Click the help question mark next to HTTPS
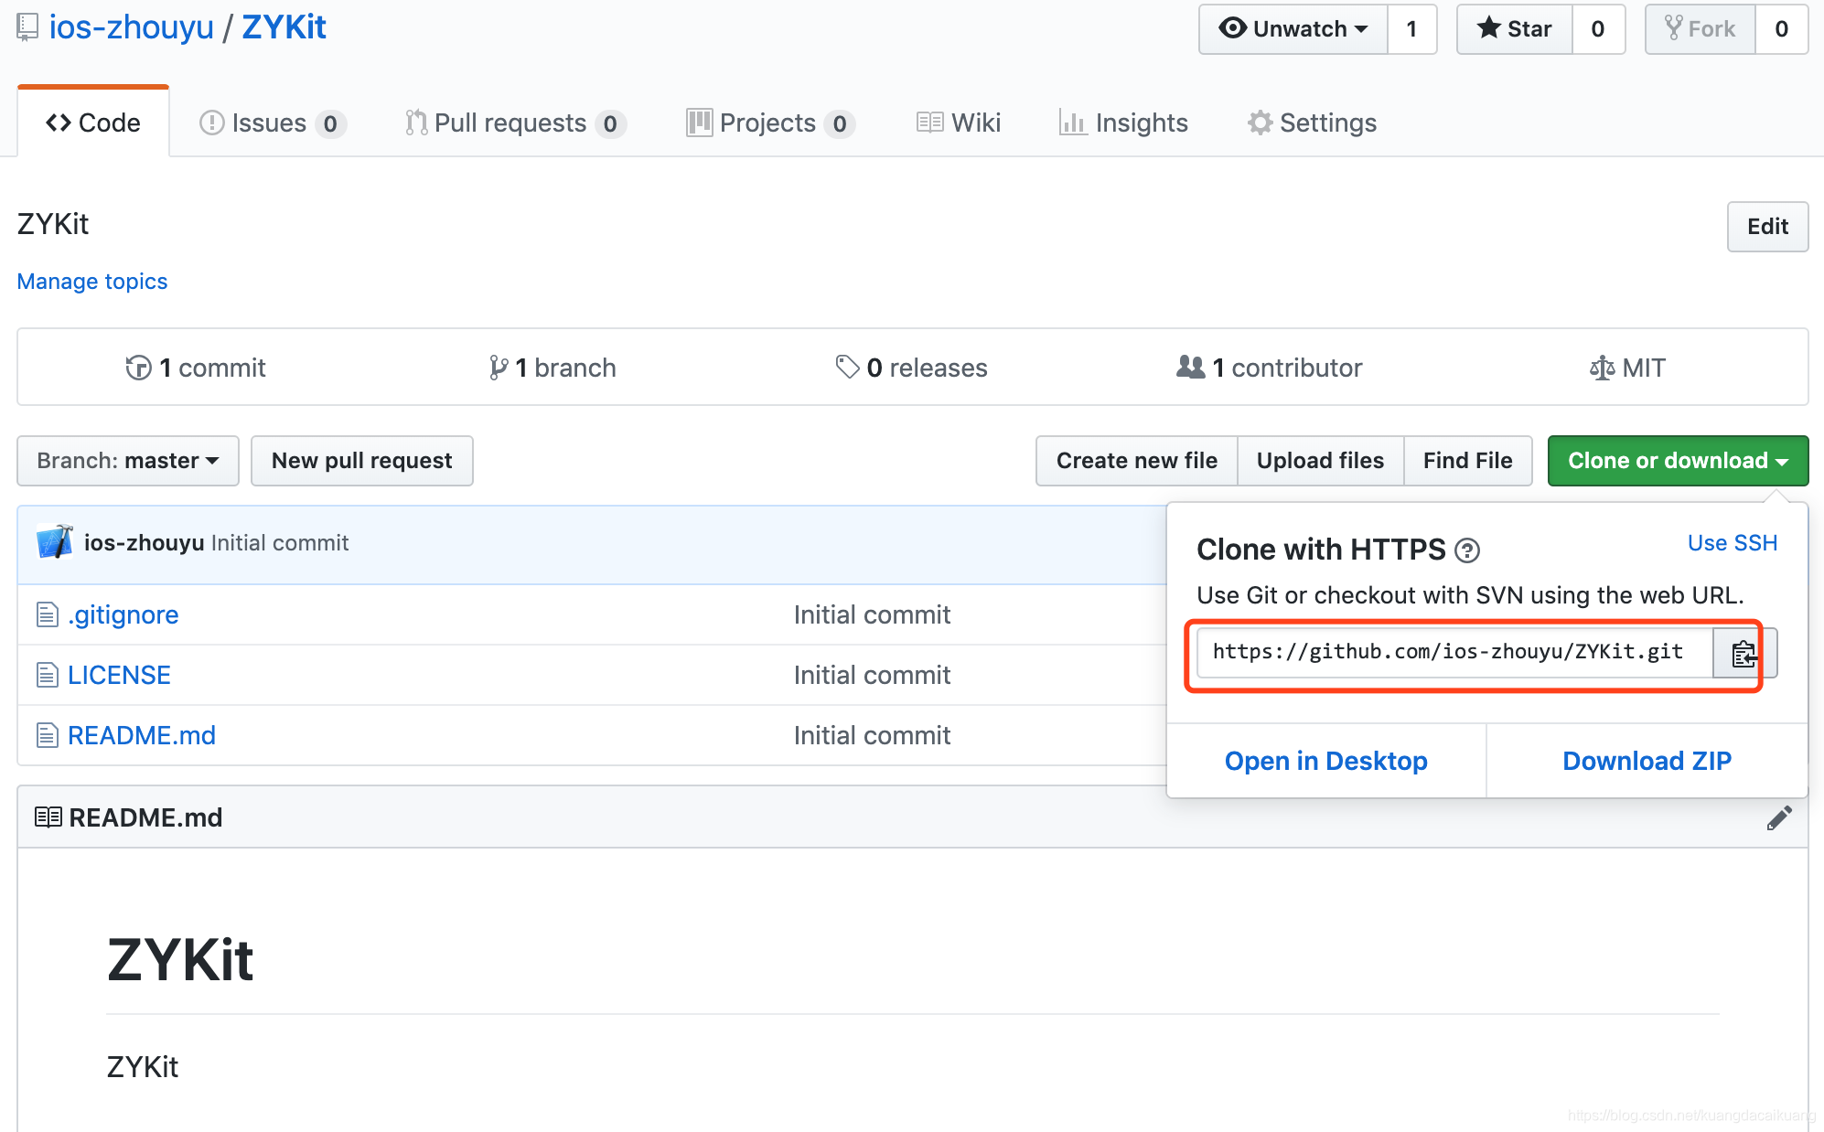The height and width of the screenshot is (1132, 1824). 1467,550
